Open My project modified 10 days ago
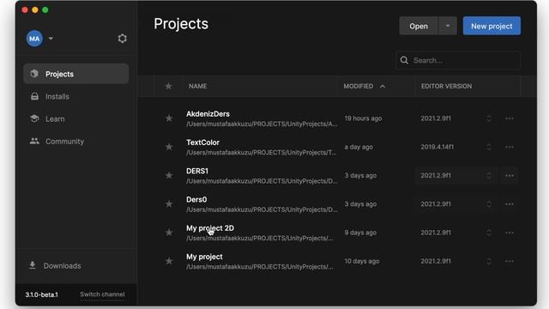This screenshot has height=309, width=549. click(x=204, y=257)
